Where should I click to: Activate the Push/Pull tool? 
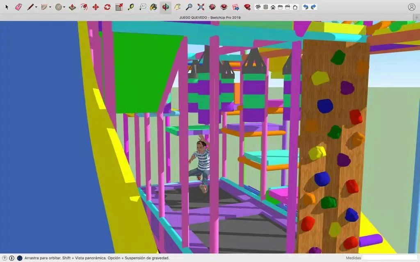coord(72,7)
